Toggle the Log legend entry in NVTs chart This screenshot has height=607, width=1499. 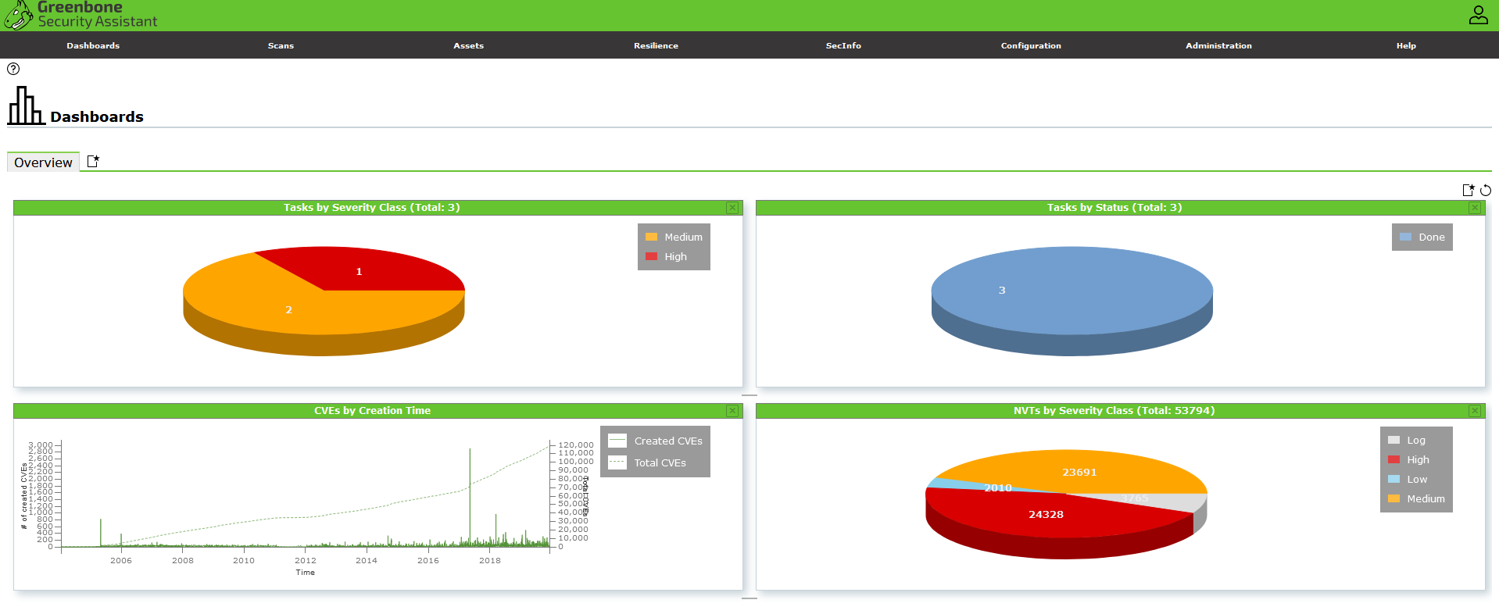tap(1407, 441)
